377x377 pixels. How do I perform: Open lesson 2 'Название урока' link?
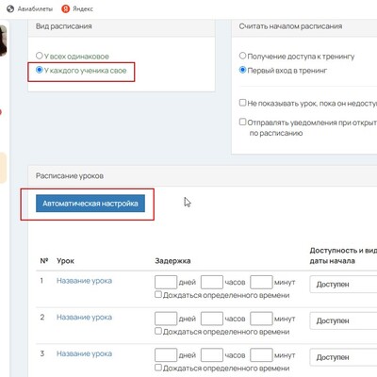pyautogui.click(x=84, y=317)
